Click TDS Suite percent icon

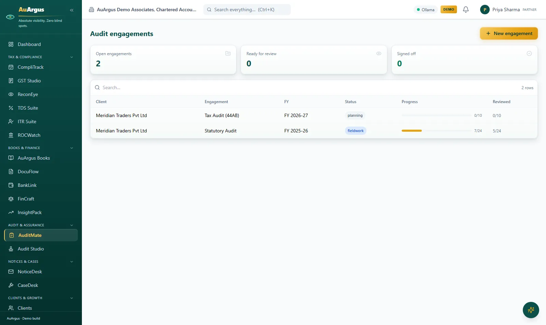pyautogui.click(x=11, y=108)
